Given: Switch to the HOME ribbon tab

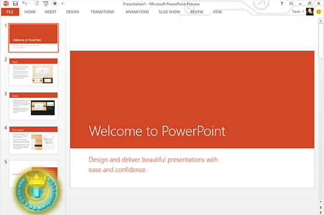Looking at the screenshot, I should (30, 12).
